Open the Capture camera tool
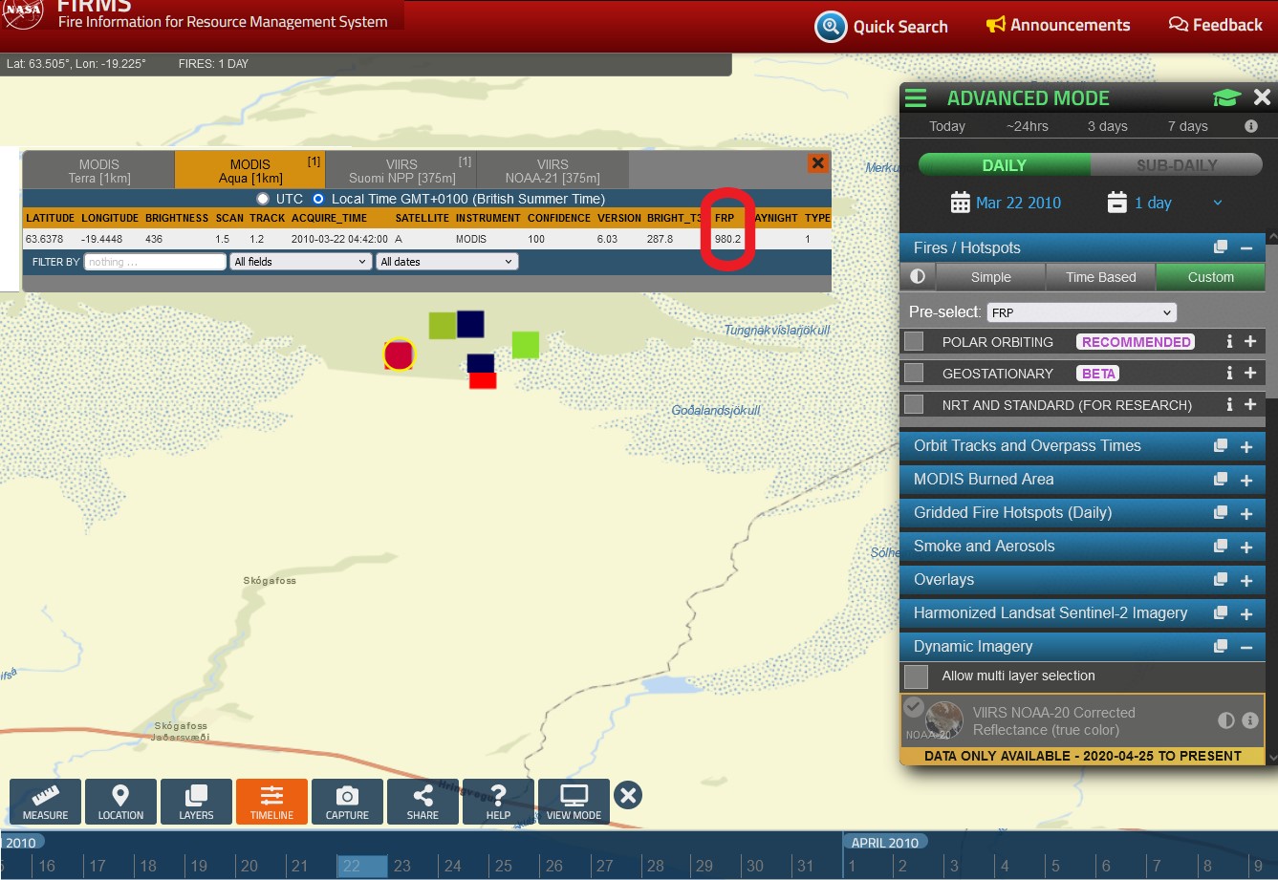The height and width of the screenshot is (880, 1278). tap(347, 802)
